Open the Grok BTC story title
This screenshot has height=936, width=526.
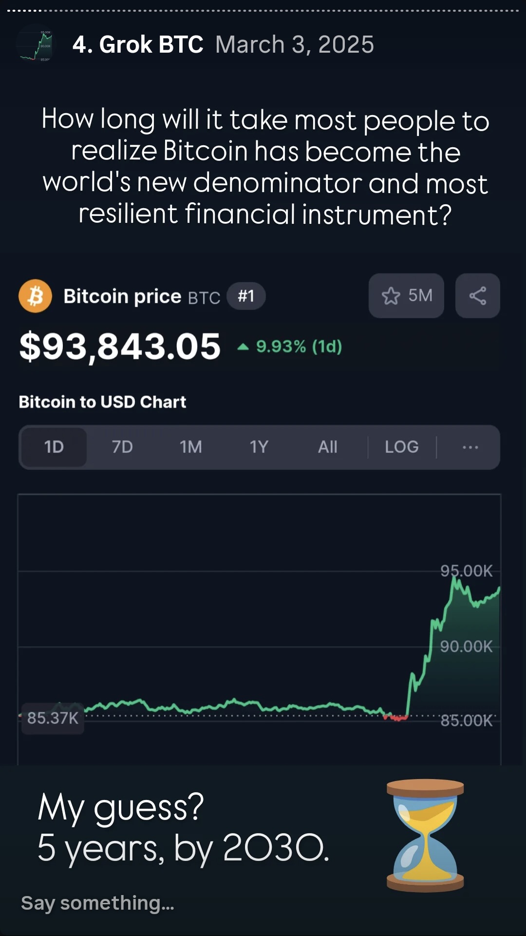click(138, 45)
